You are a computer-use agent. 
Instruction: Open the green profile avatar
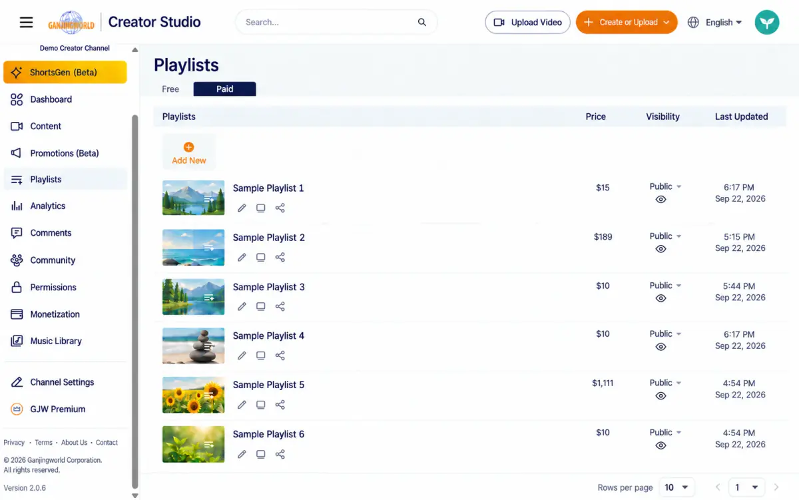[x=767, y=22]
